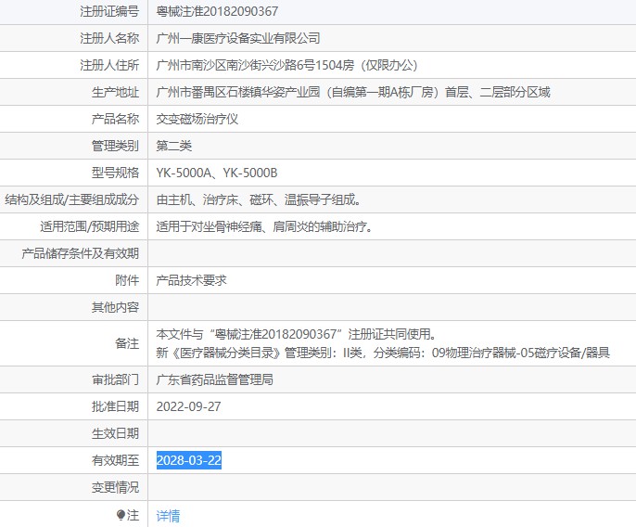The width and height of the screenshot is (636, 527).
Task: Click the 其他内容 label
Action: click(115, 307)
